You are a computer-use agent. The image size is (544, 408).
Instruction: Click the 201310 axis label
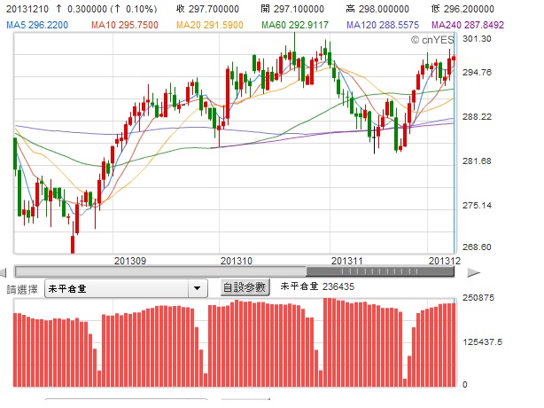coord(237,261)
